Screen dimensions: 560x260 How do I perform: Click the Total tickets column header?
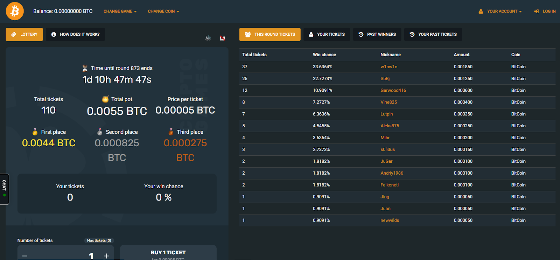254,55
